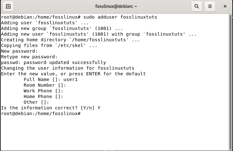Click the 'Creating home directory' line
This screenshot has width=233, height=151.
(x=70, y=40)
